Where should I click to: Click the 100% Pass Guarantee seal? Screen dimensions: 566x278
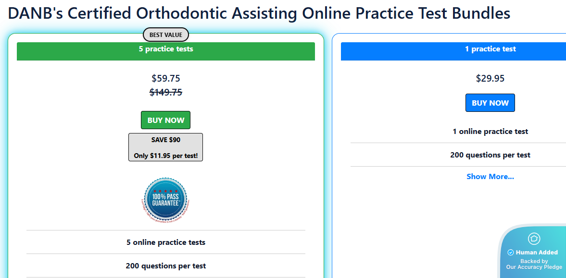(166, 200)
